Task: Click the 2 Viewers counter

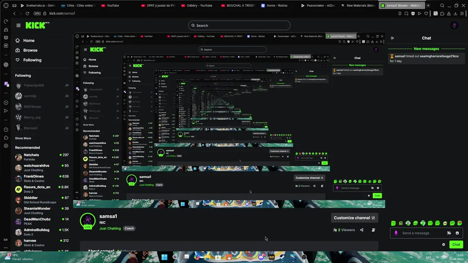Action: click(x=344, y=230)
